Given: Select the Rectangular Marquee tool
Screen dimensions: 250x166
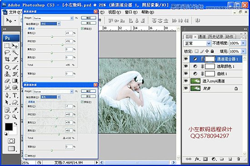Looking at the screenshot, I should tap(7, 46).
